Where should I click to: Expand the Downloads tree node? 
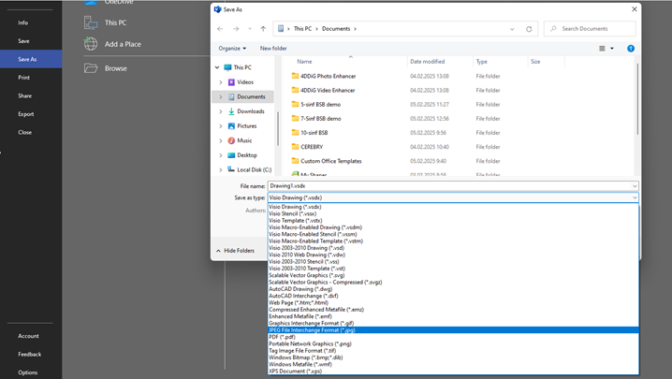tap(221, 111)
